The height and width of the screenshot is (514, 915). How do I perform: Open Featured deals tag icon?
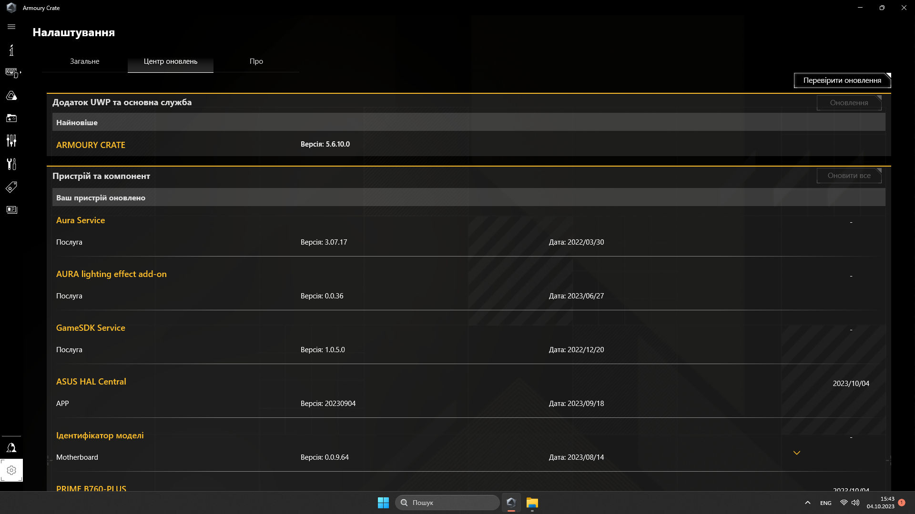click(x=11, y=187)
